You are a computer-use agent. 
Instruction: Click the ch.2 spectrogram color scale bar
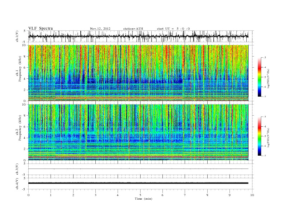tap(259, 136)
